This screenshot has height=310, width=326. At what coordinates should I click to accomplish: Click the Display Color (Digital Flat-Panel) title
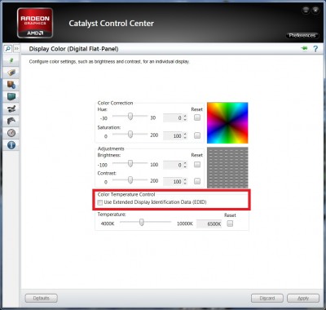(x=73, y=49)
